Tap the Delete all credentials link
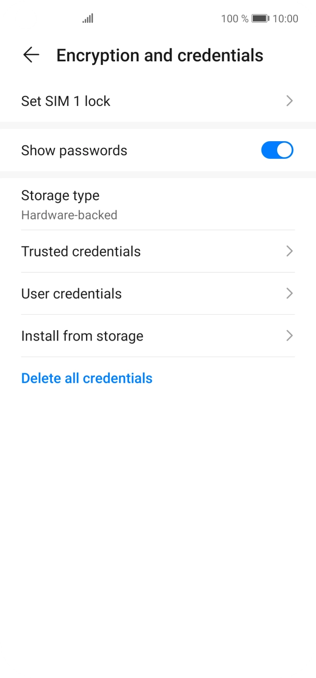This screenshot has height=678, width=316. tap(87, 378)
